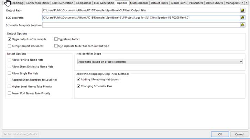
Task: Toggle Higher Level Names Take Priority
Action: tap(9, 87)
